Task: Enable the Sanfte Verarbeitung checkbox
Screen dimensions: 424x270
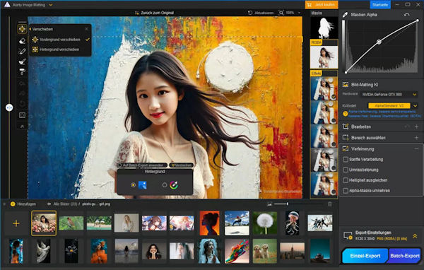Action: [x=346, y=159]
